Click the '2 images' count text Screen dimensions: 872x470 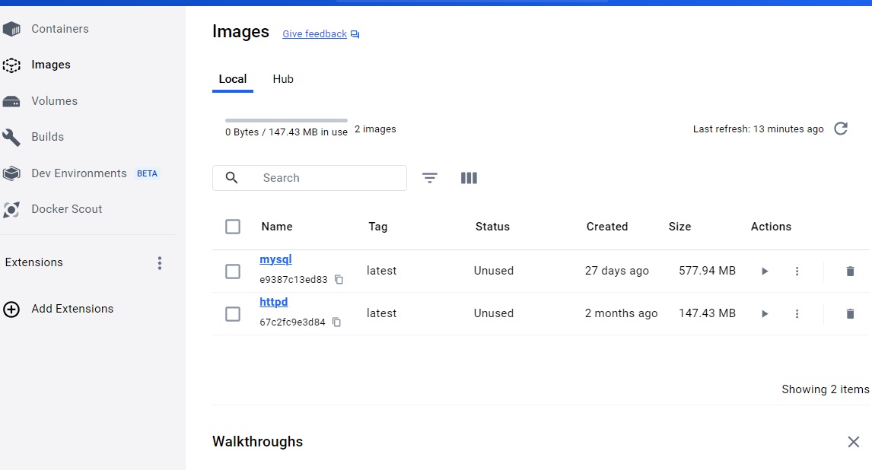(x=375, y=129)
